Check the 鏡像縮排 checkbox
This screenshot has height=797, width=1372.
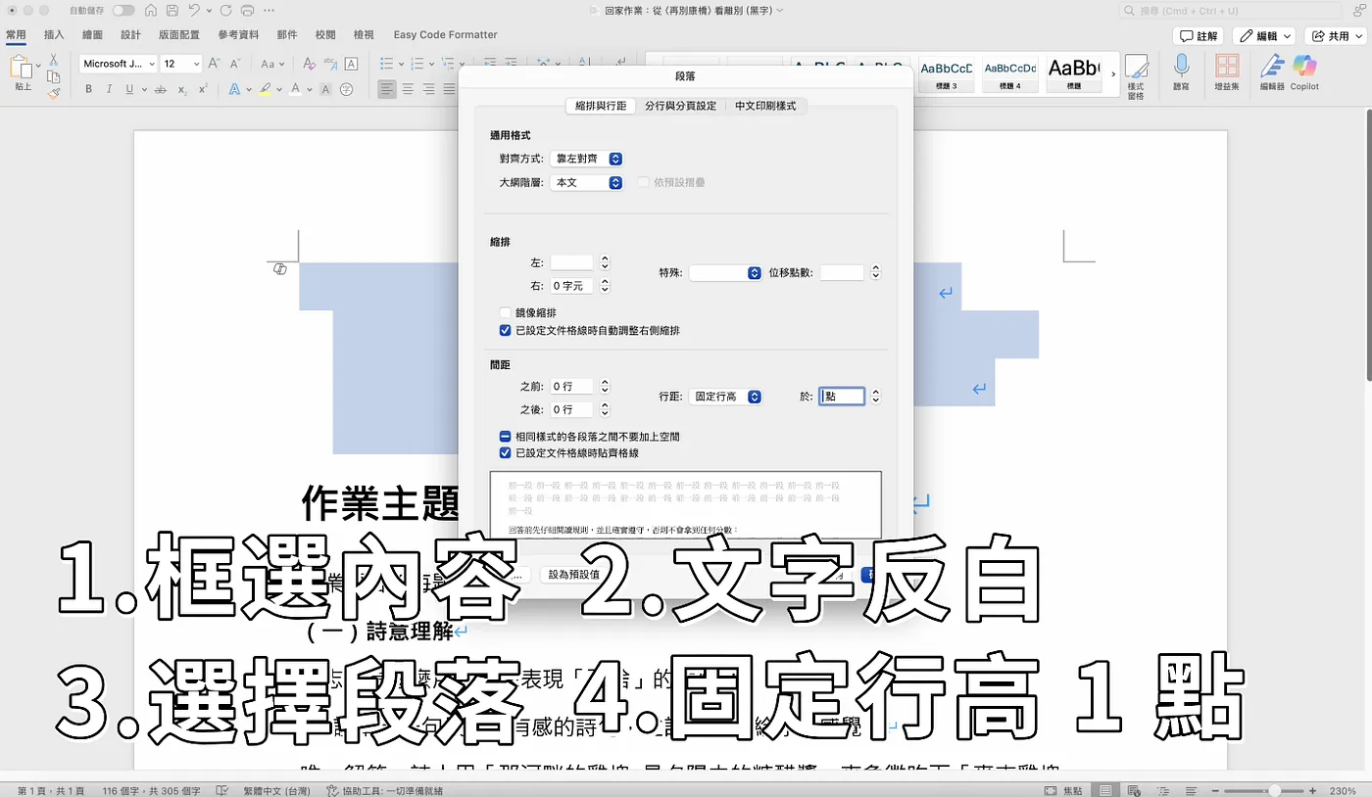click(506, 312)
